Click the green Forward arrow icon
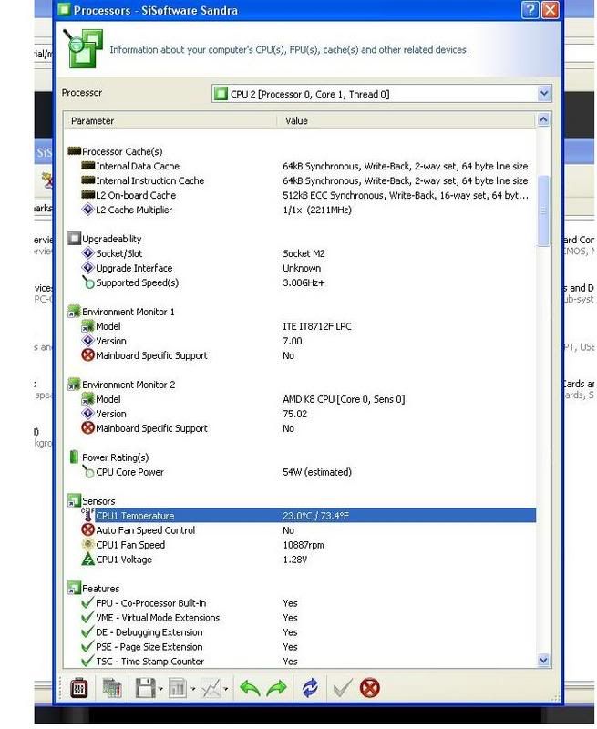597x729 pixels. point(277,688)
